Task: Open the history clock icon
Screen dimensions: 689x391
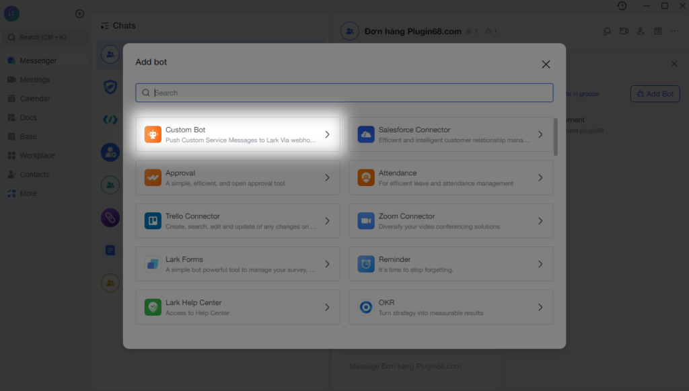Action: pos(622,5)
